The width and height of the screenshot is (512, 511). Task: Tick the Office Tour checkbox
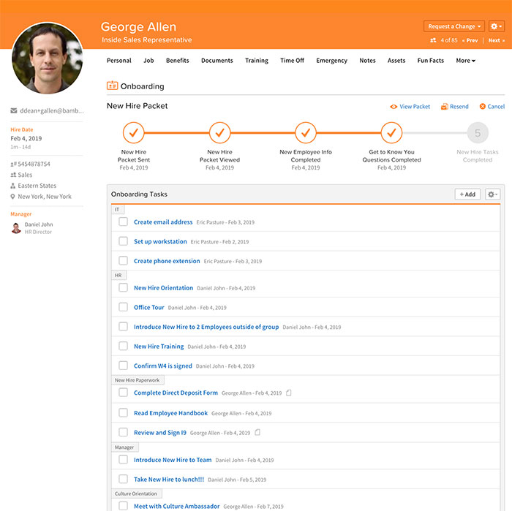click(x=124, y=307)
